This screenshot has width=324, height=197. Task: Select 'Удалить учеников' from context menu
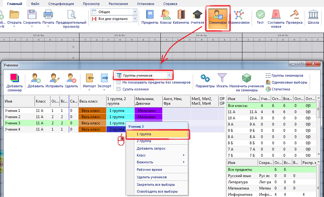click(149, 177)
